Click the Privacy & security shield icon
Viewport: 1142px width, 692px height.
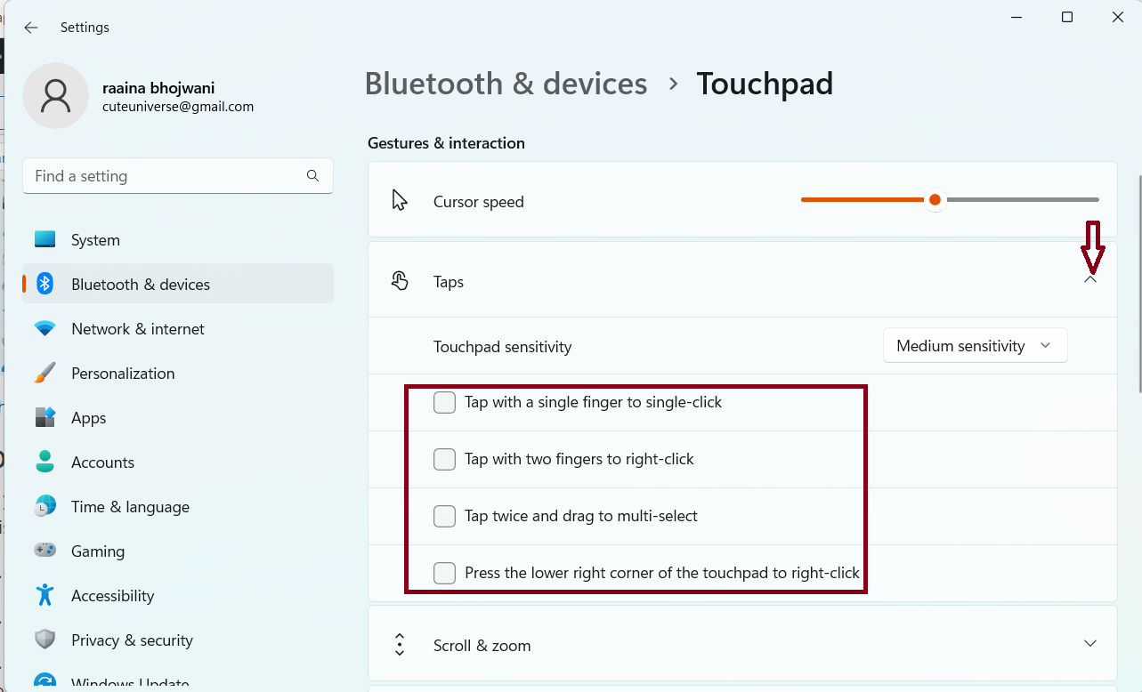(45, 640)
